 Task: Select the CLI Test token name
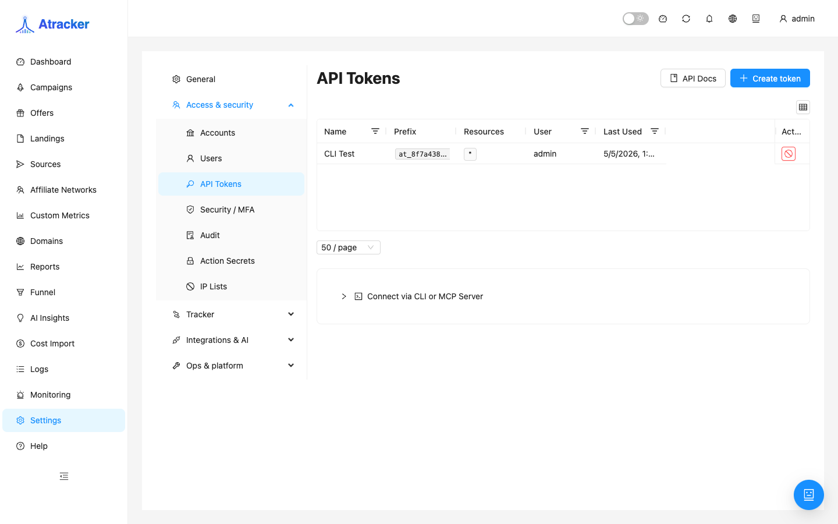tap(339, 154)
